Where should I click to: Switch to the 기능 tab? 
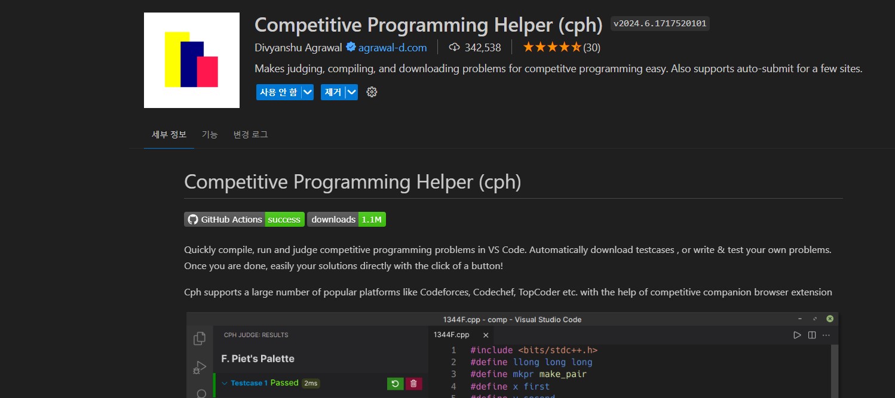210,134
